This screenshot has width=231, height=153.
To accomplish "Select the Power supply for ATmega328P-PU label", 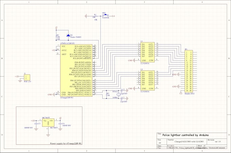I will click(x=66, y=143).
